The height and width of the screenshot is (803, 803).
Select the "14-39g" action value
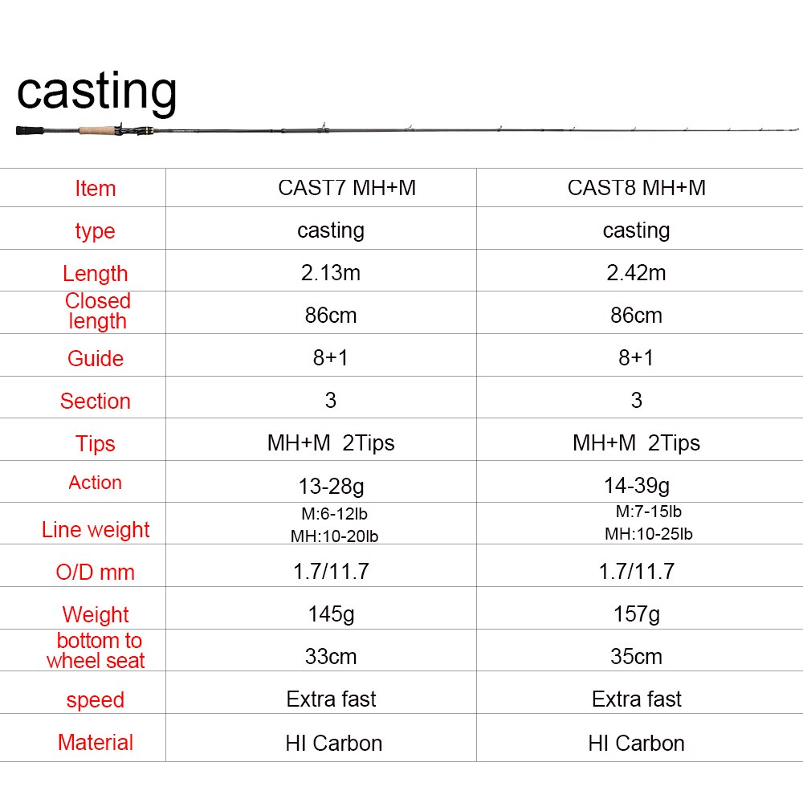coord(636,486)
